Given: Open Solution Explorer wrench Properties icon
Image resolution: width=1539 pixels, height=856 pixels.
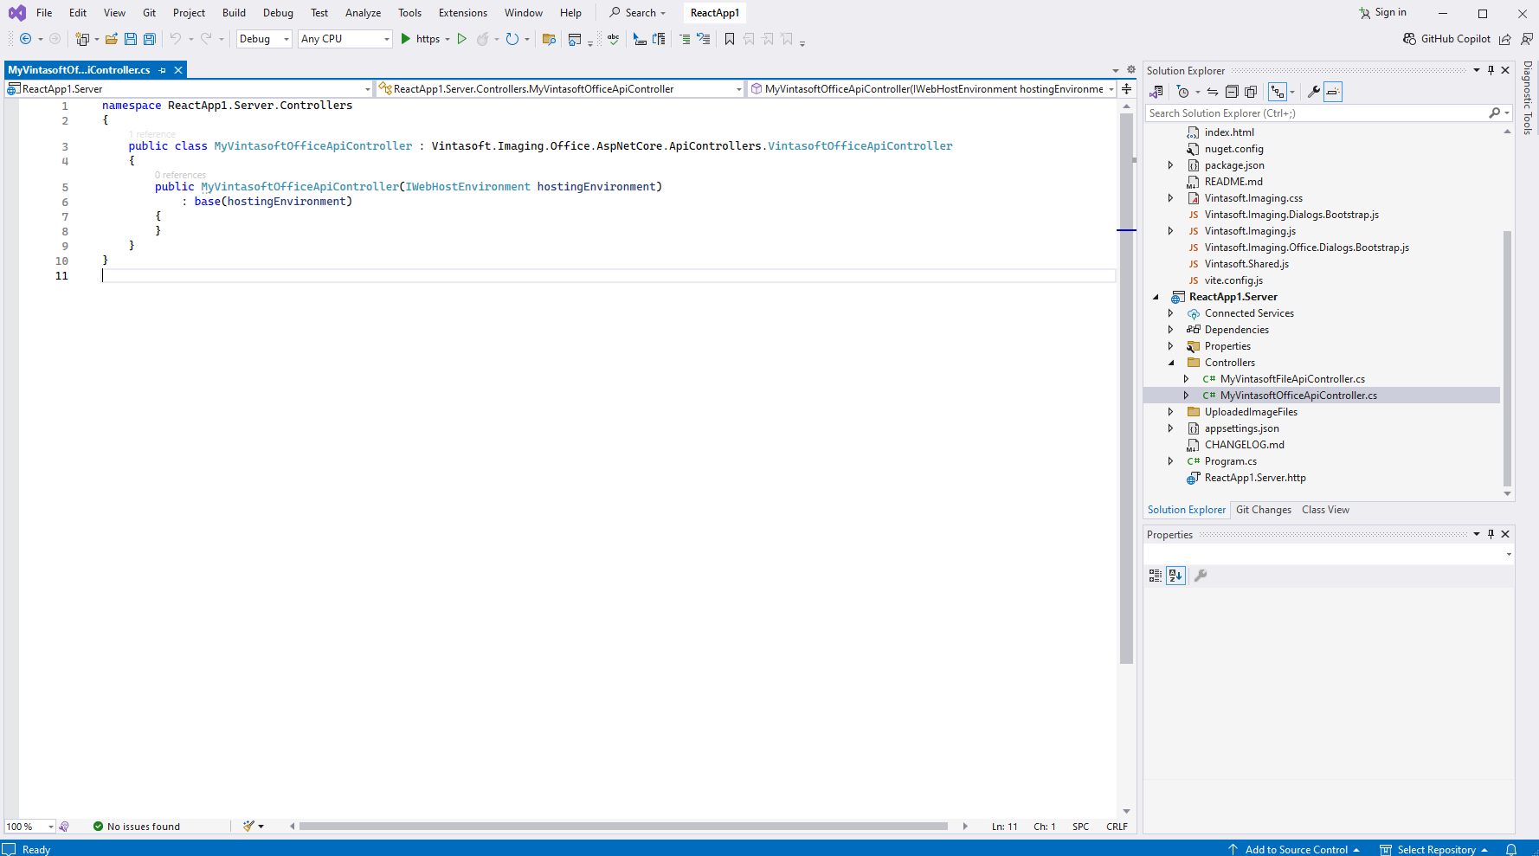Looking at the screenshot, I should click(1313, 92).
